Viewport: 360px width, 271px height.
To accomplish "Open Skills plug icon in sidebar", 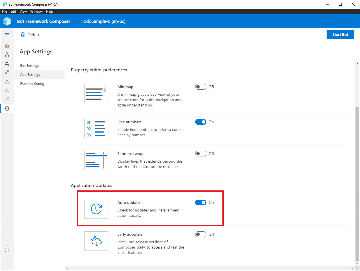I will click(x=7, y=99).
